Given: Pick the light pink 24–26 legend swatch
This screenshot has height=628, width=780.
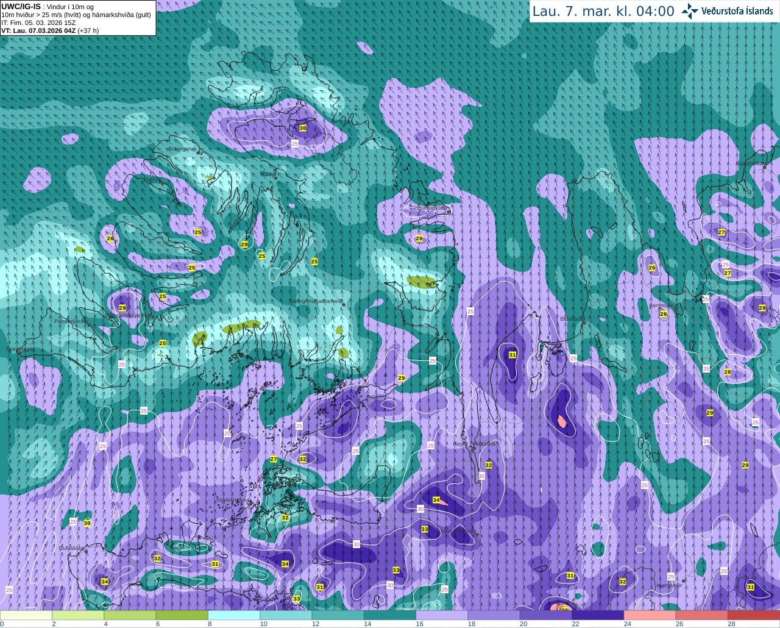Looking at the screenshot, I should (650, 615).
